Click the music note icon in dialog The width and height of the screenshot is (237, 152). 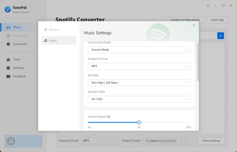click(x=46, y=41)
